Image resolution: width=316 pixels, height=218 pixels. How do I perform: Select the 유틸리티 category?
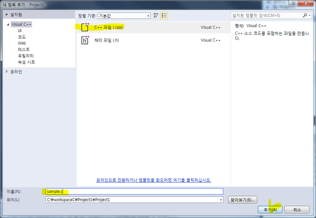[x=26, y=56]
